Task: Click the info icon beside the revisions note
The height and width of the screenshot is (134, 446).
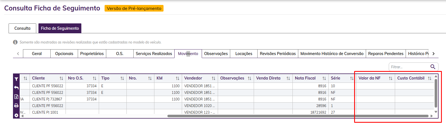Action: pos(15,42)
